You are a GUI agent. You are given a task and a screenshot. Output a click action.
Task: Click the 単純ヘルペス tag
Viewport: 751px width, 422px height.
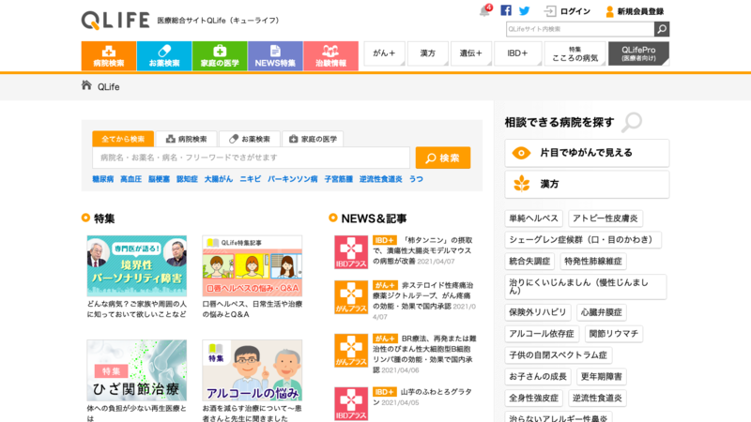533,219
